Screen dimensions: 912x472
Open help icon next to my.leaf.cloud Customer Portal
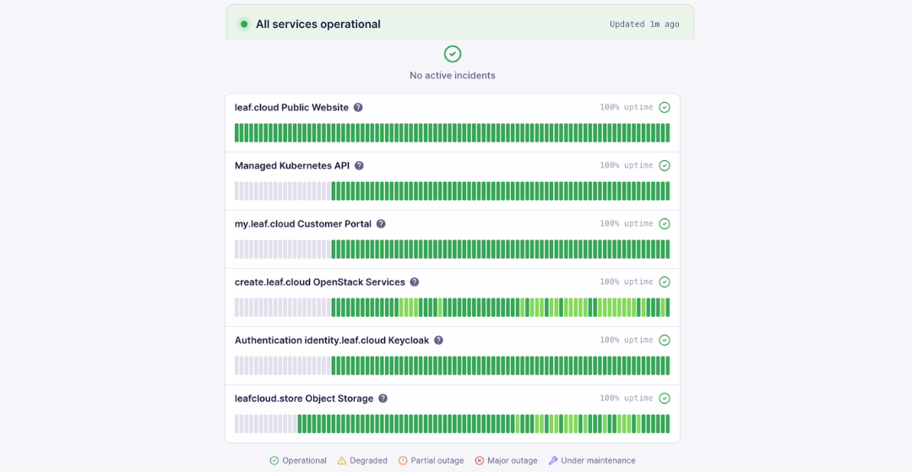[381, 223]
